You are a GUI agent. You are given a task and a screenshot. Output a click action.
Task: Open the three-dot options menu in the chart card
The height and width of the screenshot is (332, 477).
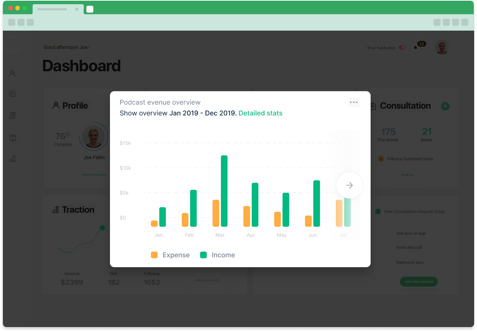[x=353, y=102]
